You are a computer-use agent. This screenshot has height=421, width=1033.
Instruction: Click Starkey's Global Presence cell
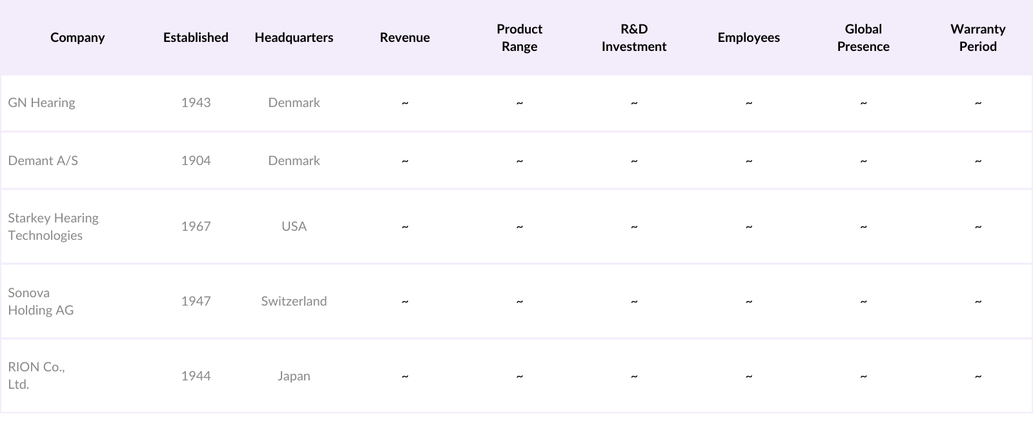point(863,226)
